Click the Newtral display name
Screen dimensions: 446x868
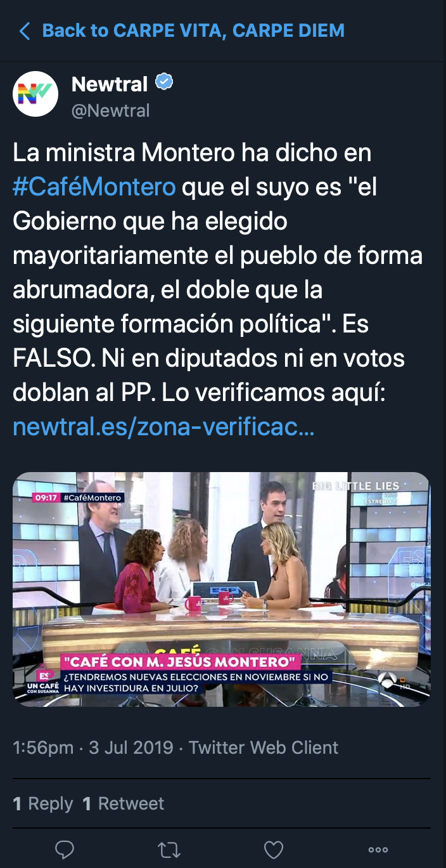(110, 83)
